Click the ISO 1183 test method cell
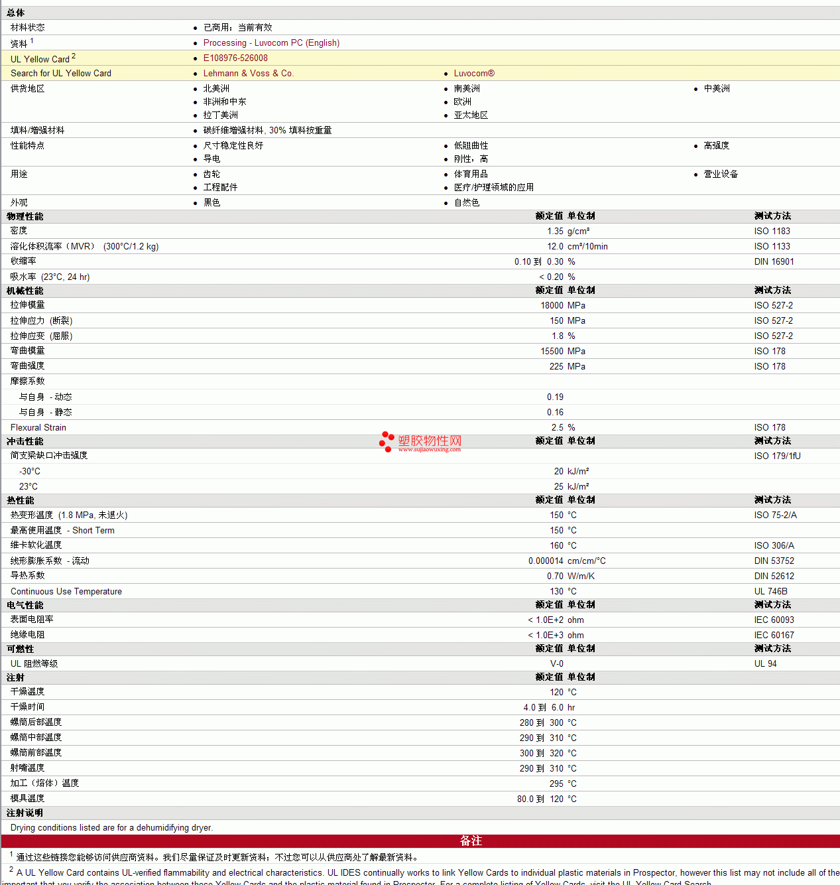Screen dimensions: 840x885 click(772, 231)
